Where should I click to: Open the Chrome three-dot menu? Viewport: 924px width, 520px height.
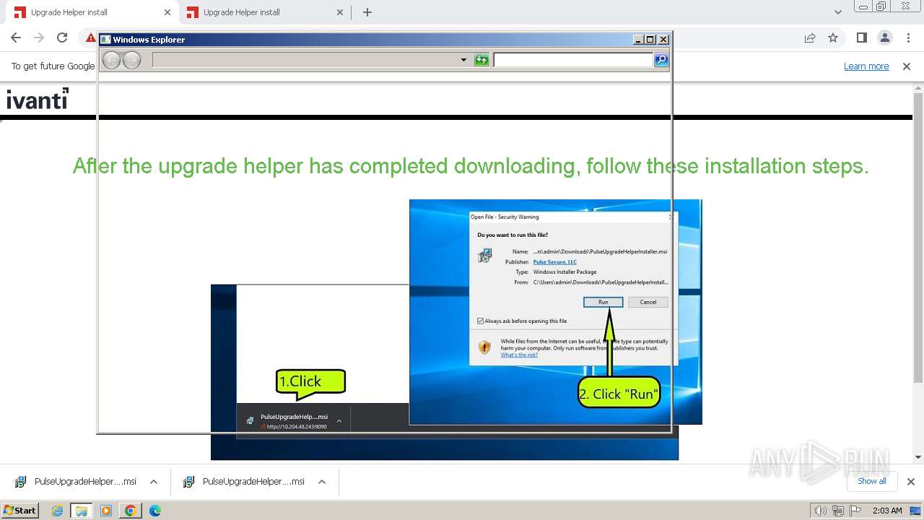click(907, 38)
